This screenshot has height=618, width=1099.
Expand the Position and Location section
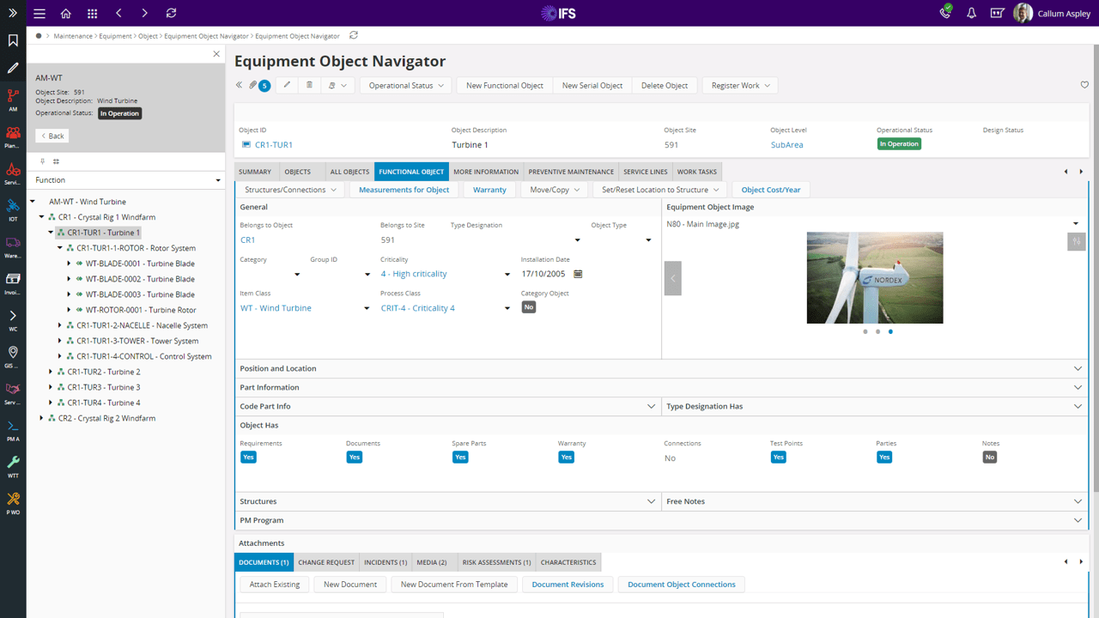click(1078, 368)
